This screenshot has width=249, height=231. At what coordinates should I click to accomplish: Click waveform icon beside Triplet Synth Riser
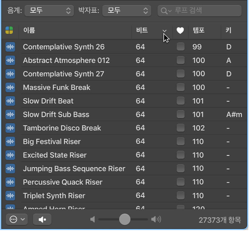click(x=10, y=196)
